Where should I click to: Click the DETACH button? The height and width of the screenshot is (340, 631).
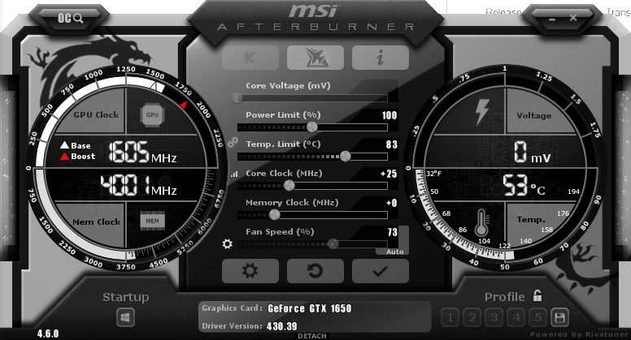[312, 336]
